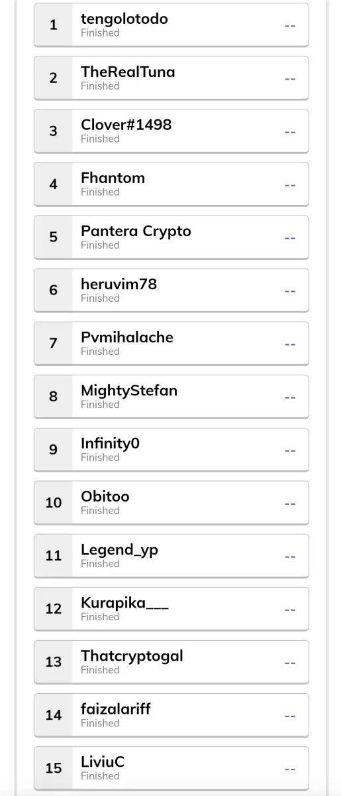Open Thatcryptogal's leaderboard entry
The image size is (341, 796).
click(x=171, y=662)
